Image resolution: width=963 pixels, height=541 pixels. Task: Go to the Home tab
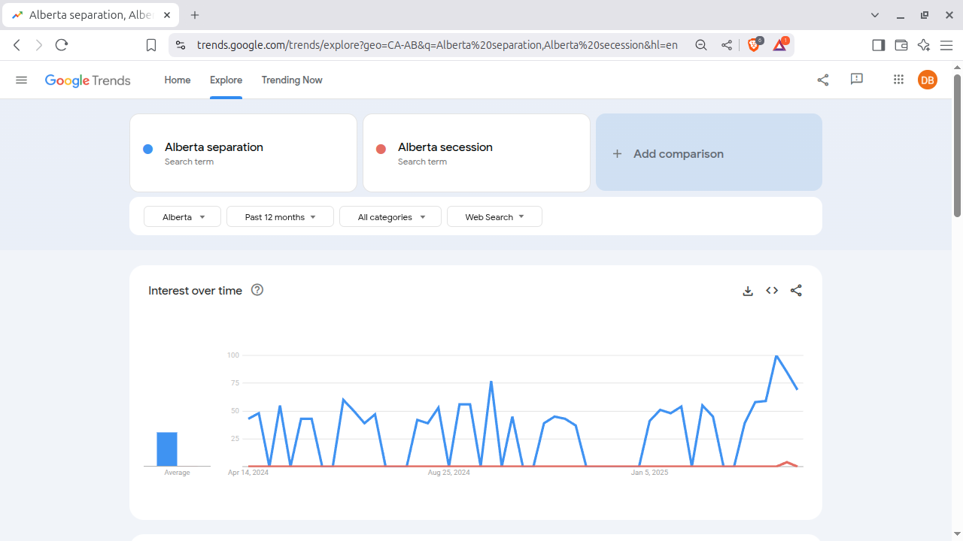178,80
